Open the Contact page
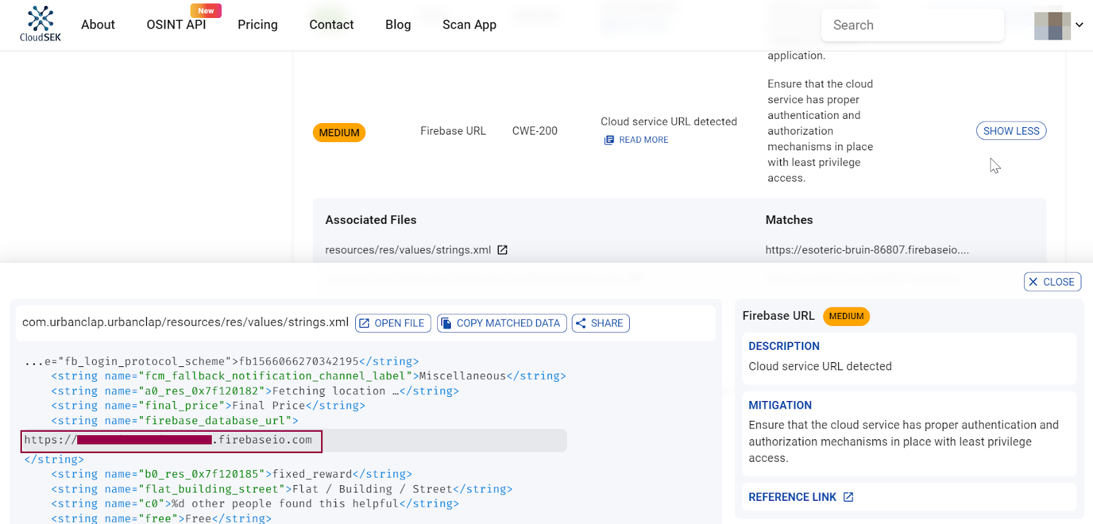Viewport: 1093px width, 524px height. click(x=331, y=25)
